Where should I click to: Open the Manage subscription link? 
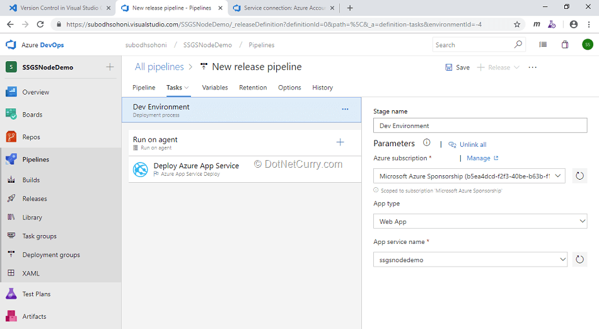point(482,158)
